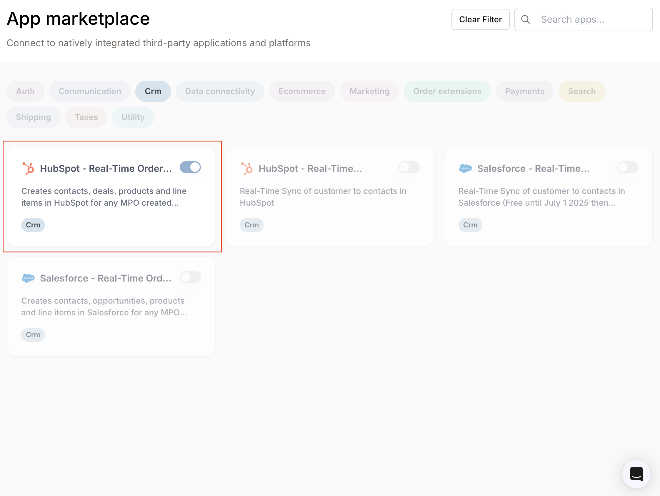This screenshot has height=496, width=660.
Task: Filter apps by Payments
Action: point(524,91)
